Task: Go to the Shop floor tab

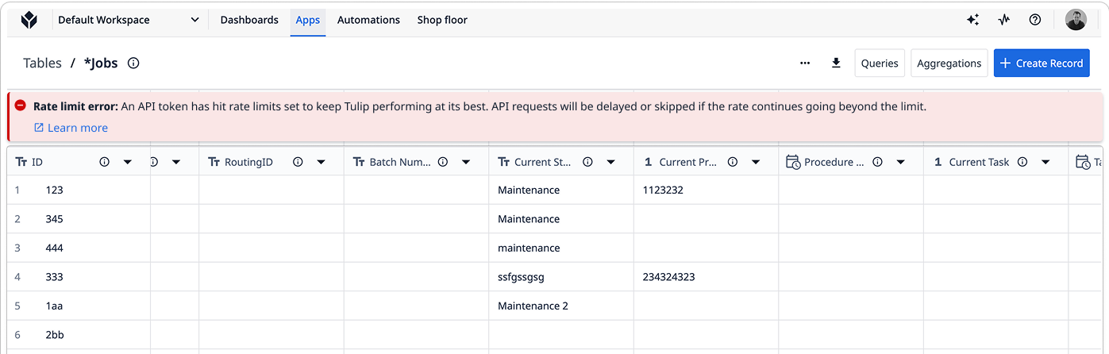Action: tap(442, 20)
